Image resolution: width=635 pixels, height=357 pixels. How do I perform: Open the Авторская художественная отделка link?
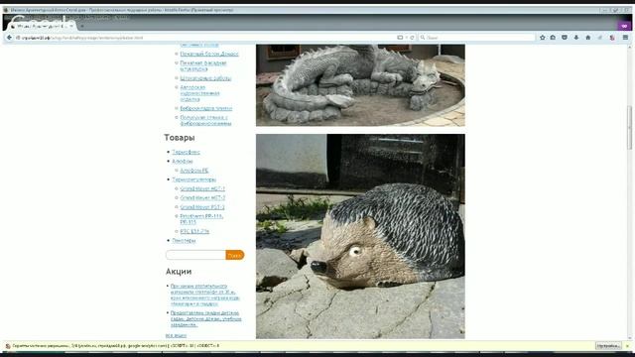point(199,93)
